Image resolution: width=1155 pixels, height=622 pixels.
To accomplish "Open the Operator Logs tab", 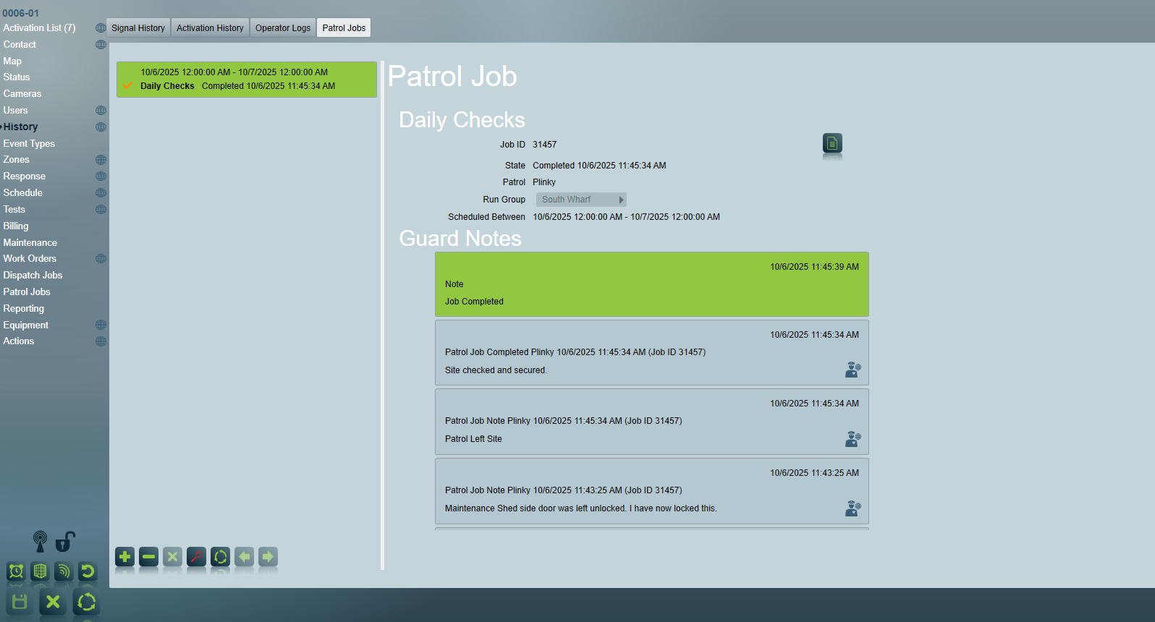I will pos(282,28).
